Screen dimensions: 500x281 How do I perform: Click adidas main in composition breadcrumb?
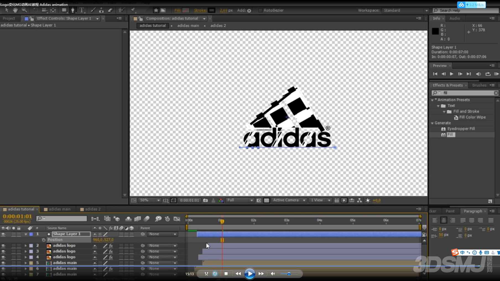click(188, 25)
